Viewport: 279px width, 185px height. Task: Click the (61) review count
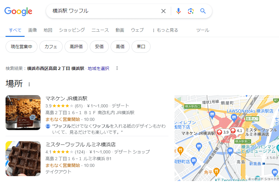[x=79, y=106]
